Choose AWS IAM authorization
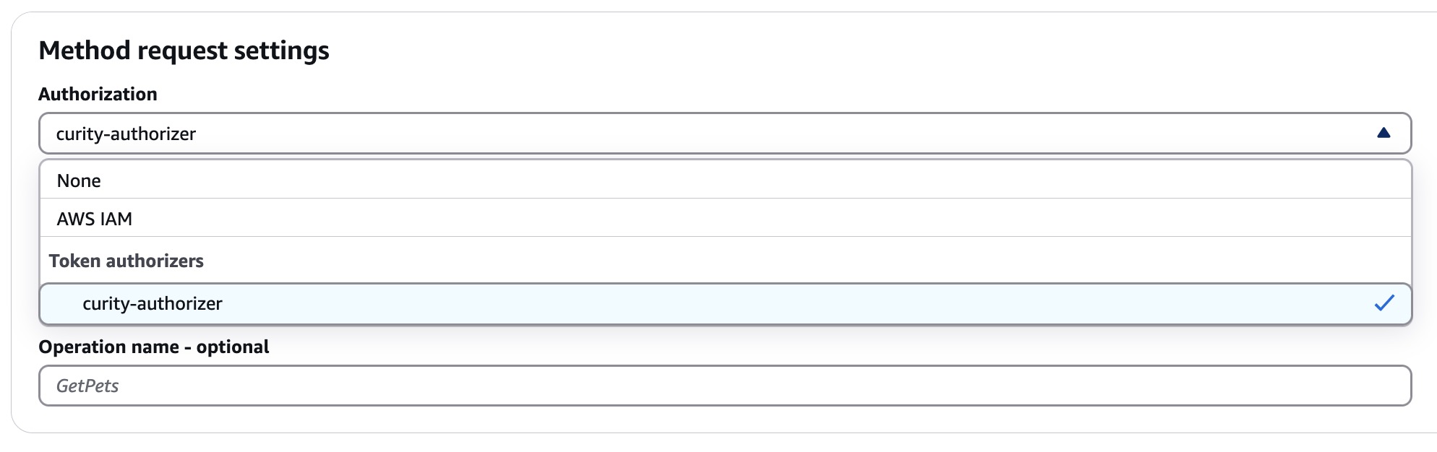 [x=93, y=218]
